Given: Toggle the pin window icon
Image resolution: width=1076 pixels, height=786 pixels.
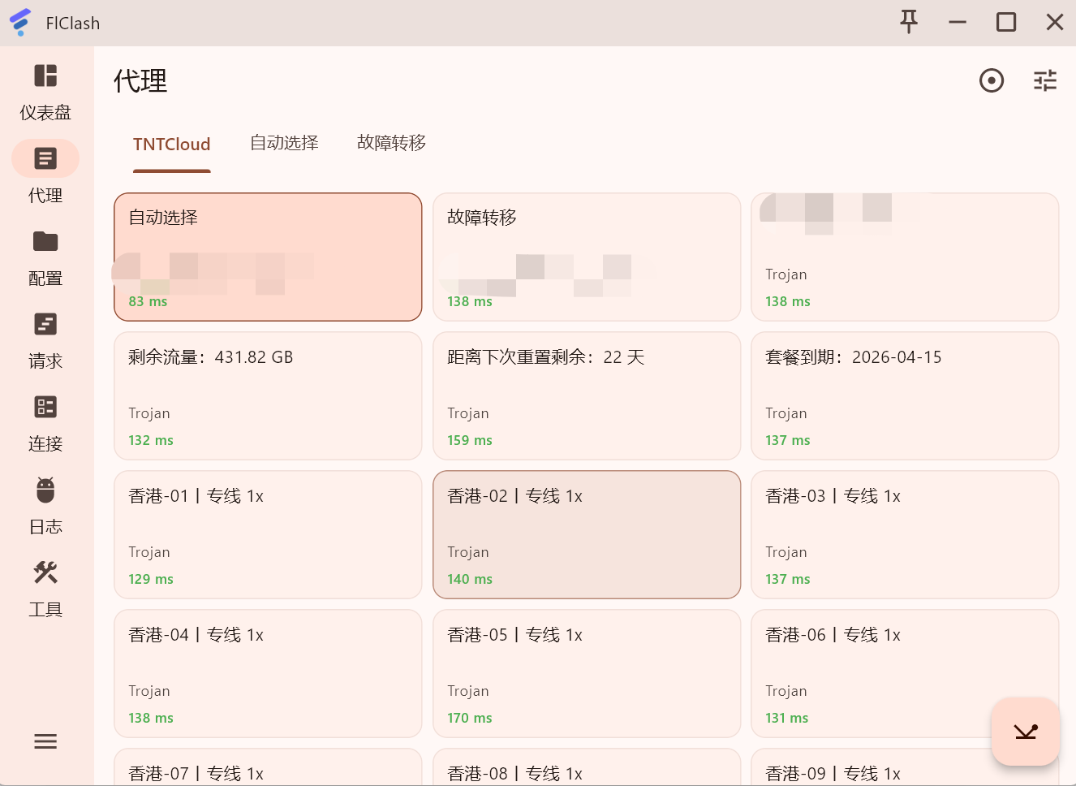Looking at the screenshot, I should coord(909,22).
